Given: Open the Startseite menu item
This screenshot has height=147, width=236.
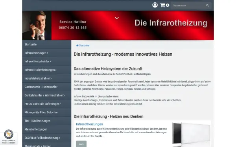Looking at the screenshot, I should coord(47,44).
